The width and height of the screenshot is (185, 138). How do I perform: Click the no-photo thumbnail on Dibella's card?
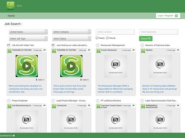(160, 66)
